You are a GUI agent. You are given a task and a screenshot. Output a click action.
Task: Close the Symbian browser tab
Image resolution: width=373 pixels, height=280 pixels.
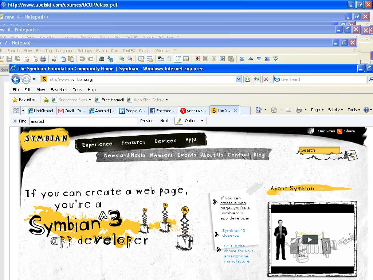tap(235, 110)
